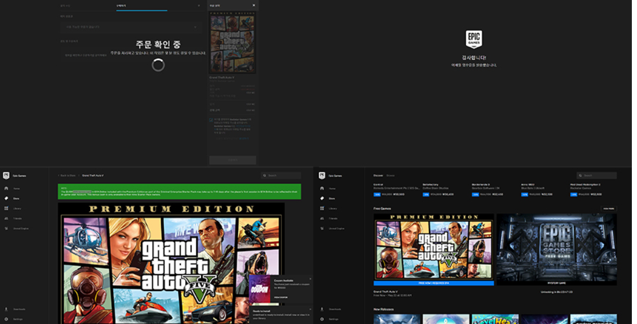Open Friends icon in Discover store window sidebar
Screen dimensions: 637x324
coord(322,218)
